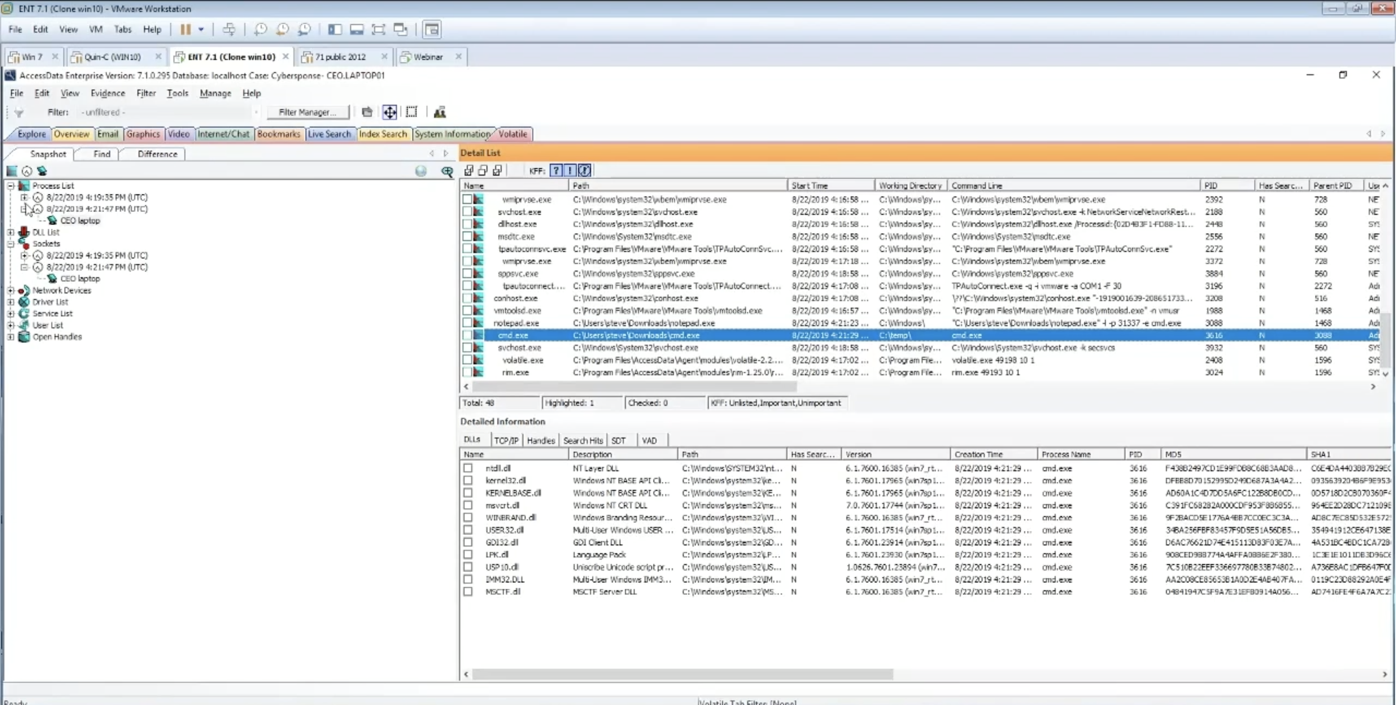Click the DLL List tree icon

(24, 232)
